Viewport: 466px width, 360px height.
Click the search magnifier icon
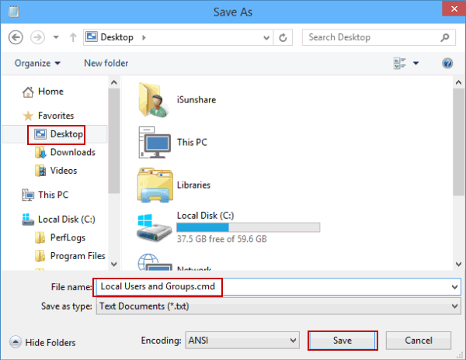click(447, 37)
